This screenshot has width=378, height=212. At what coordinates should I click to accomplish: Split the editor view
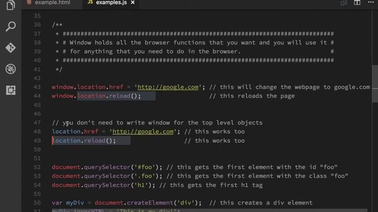[357, 2]
